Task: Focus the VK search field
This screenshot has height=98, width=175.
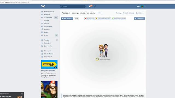Action: coord(73,7)
